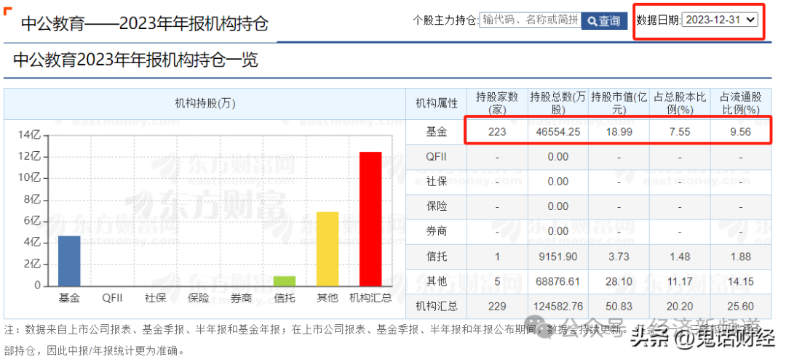Click the 2亿 y-axis label
Screen dimensions: 786x359
click(31, 265)
